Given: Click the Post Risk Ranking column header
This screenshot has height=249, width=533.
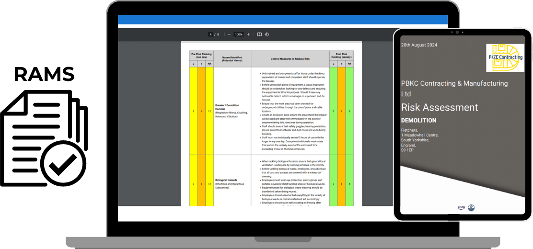Looking at the screenshot, I should click(341, 54).
